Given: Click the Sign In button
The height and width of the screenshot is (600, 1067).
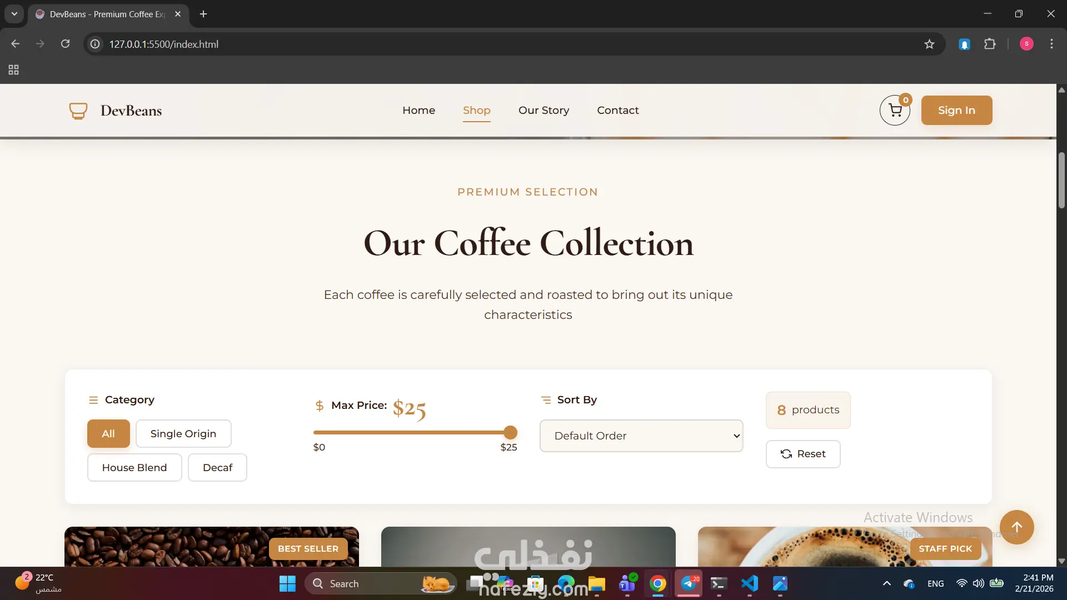Looking at the screenshot, I should (x=956, y=111).
